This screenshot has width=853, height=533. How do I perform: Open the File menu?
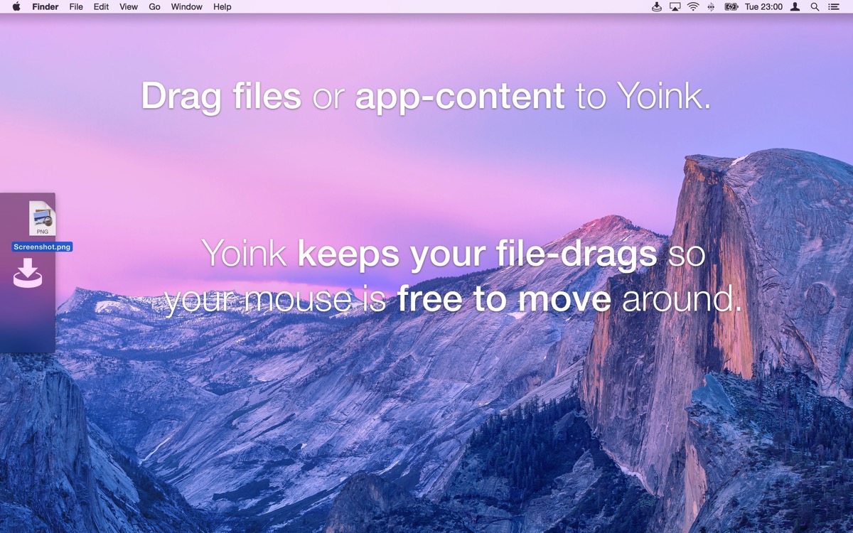click(x=76, y=7)
